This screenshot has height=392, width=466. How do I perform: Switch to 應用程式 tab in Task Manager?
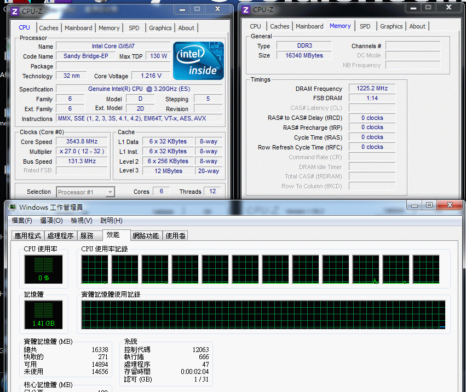point(27,235)
